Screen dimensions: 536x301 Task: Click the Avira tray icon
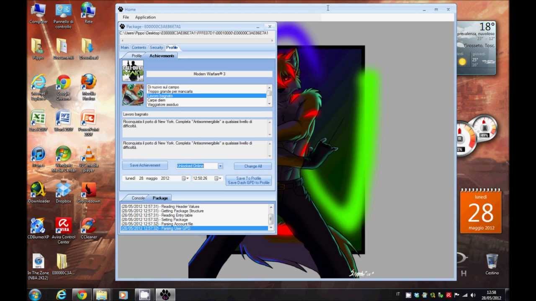[x=449, y=295]
